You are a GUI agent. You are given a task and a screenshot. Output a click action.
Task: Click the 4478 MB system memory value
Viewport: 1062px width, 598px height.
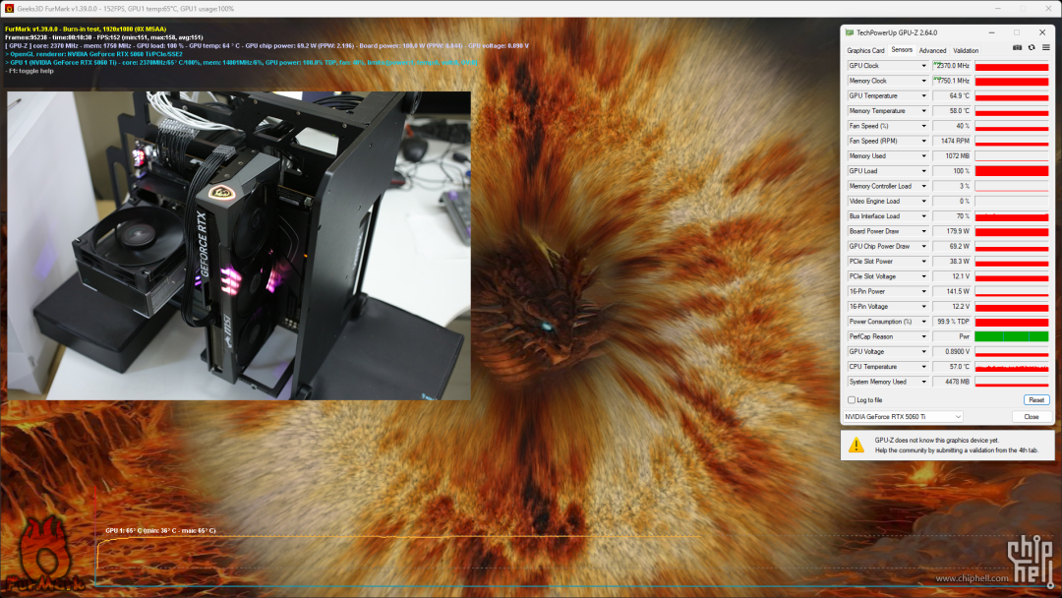952,382
